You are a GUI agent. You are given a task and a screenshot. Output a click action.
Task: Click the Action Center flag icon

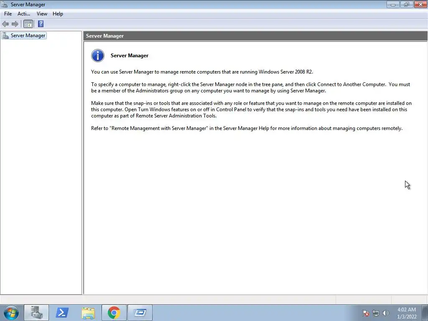365,313
